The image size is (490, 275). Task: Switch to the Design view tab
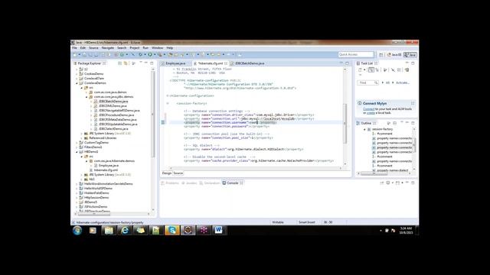pos(167,173)
